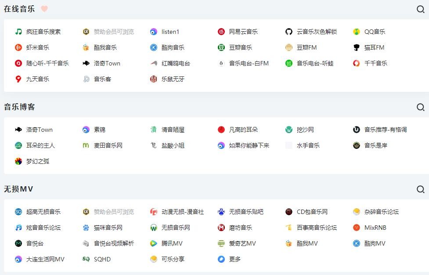Open the MixRNB link

pyautogui.click(x=375, y=228)
